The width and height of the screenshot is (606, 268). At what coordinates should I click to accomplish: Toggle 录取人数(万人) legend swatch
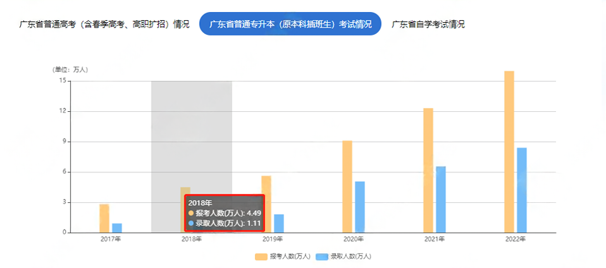[x=322, y=257]
